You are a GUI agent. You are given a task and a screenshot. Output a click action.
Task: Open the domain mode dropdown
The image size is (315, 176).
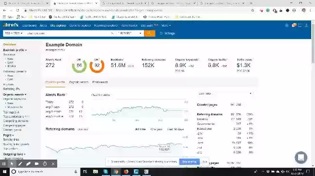tap(129, 33)
